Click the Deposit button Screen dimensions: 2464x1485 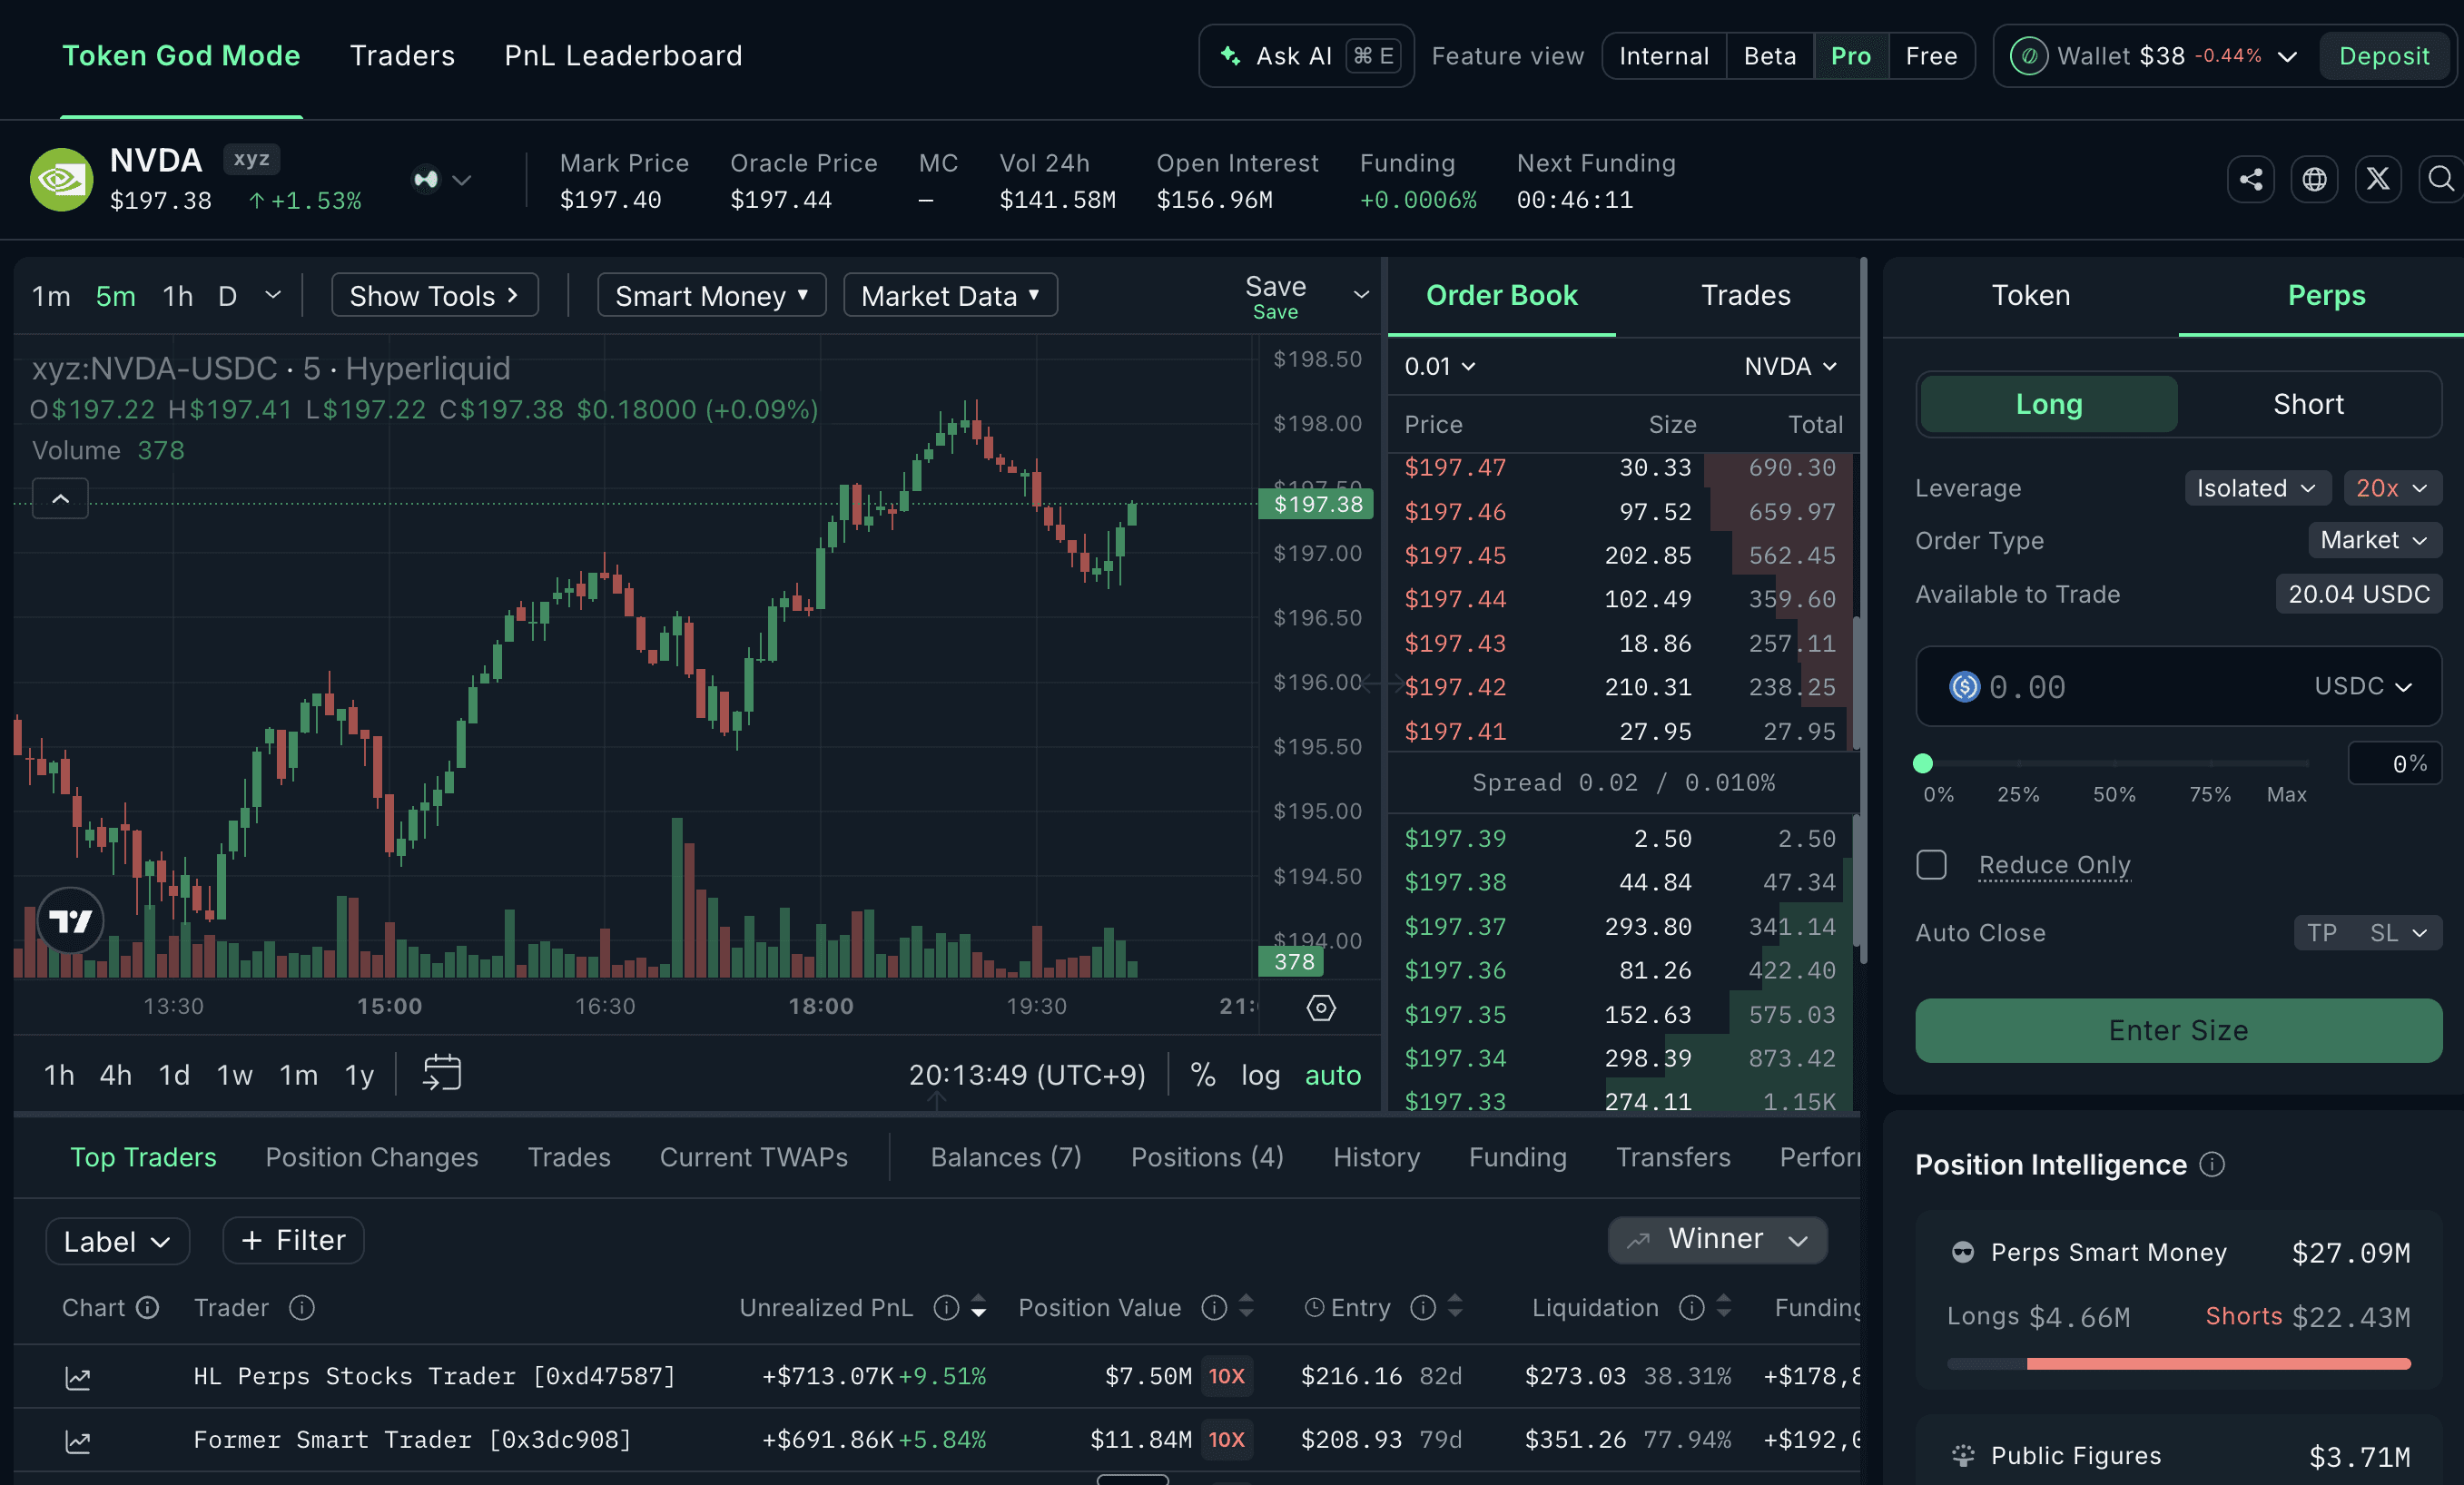tap(2383, 56)
